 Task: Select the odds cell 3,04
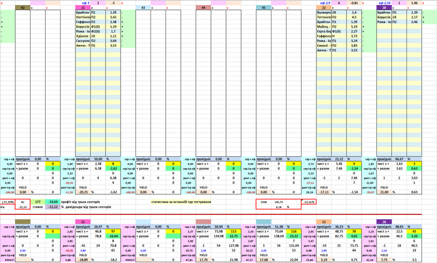point(113,41)
